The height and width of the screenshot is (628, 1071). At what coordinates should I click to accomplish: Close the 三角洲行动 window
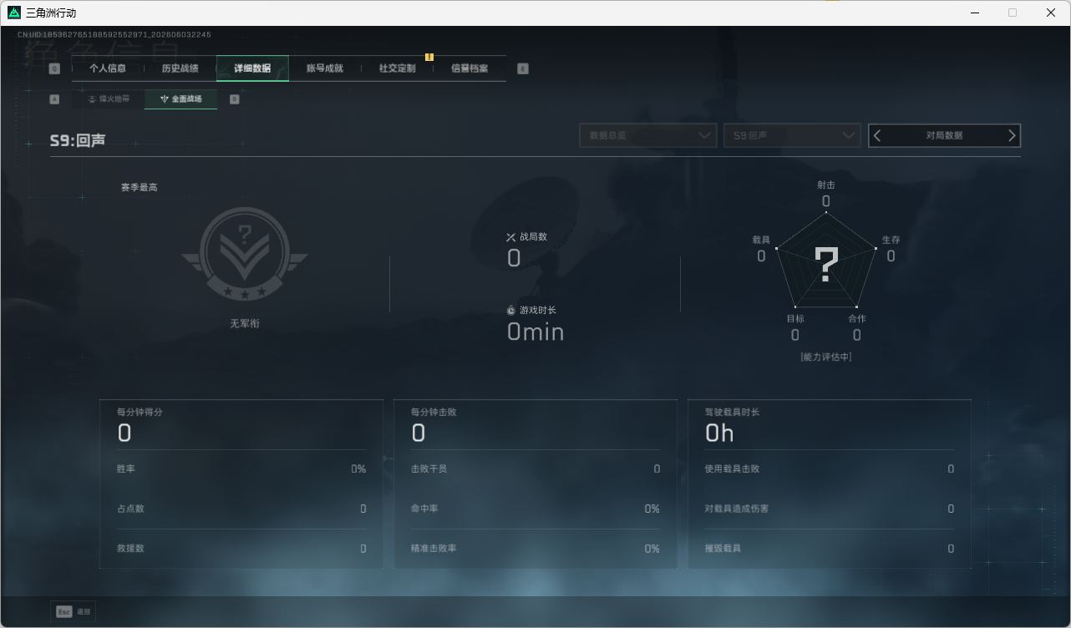tap(1051, 13)
